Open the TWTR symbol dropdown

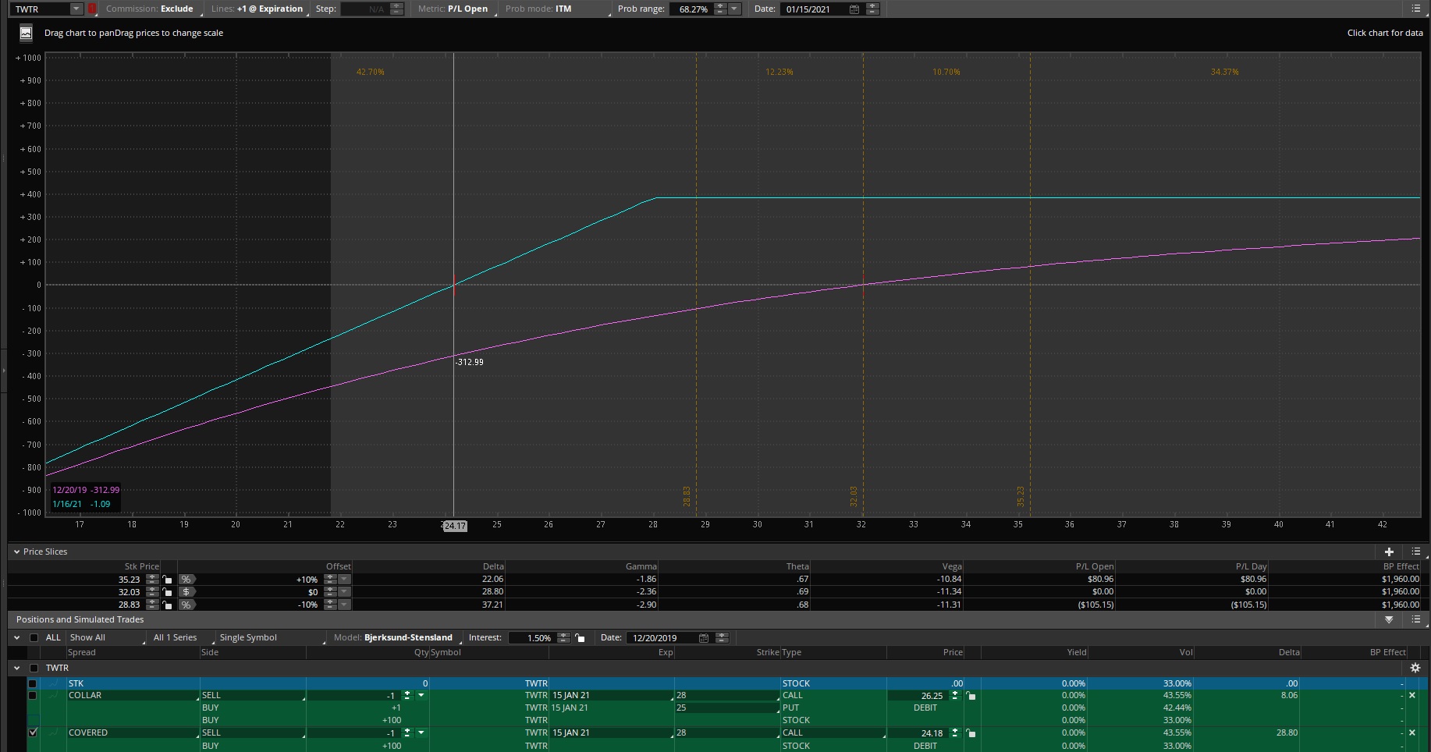click(76, 9)
